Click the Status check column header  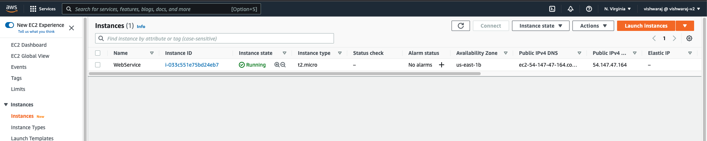click(x=368, y=53)
